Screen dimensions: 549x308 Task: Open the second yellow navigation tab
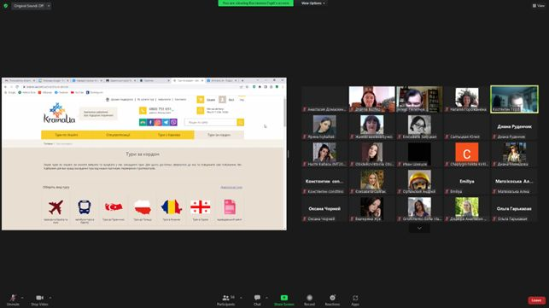(118, 135)
